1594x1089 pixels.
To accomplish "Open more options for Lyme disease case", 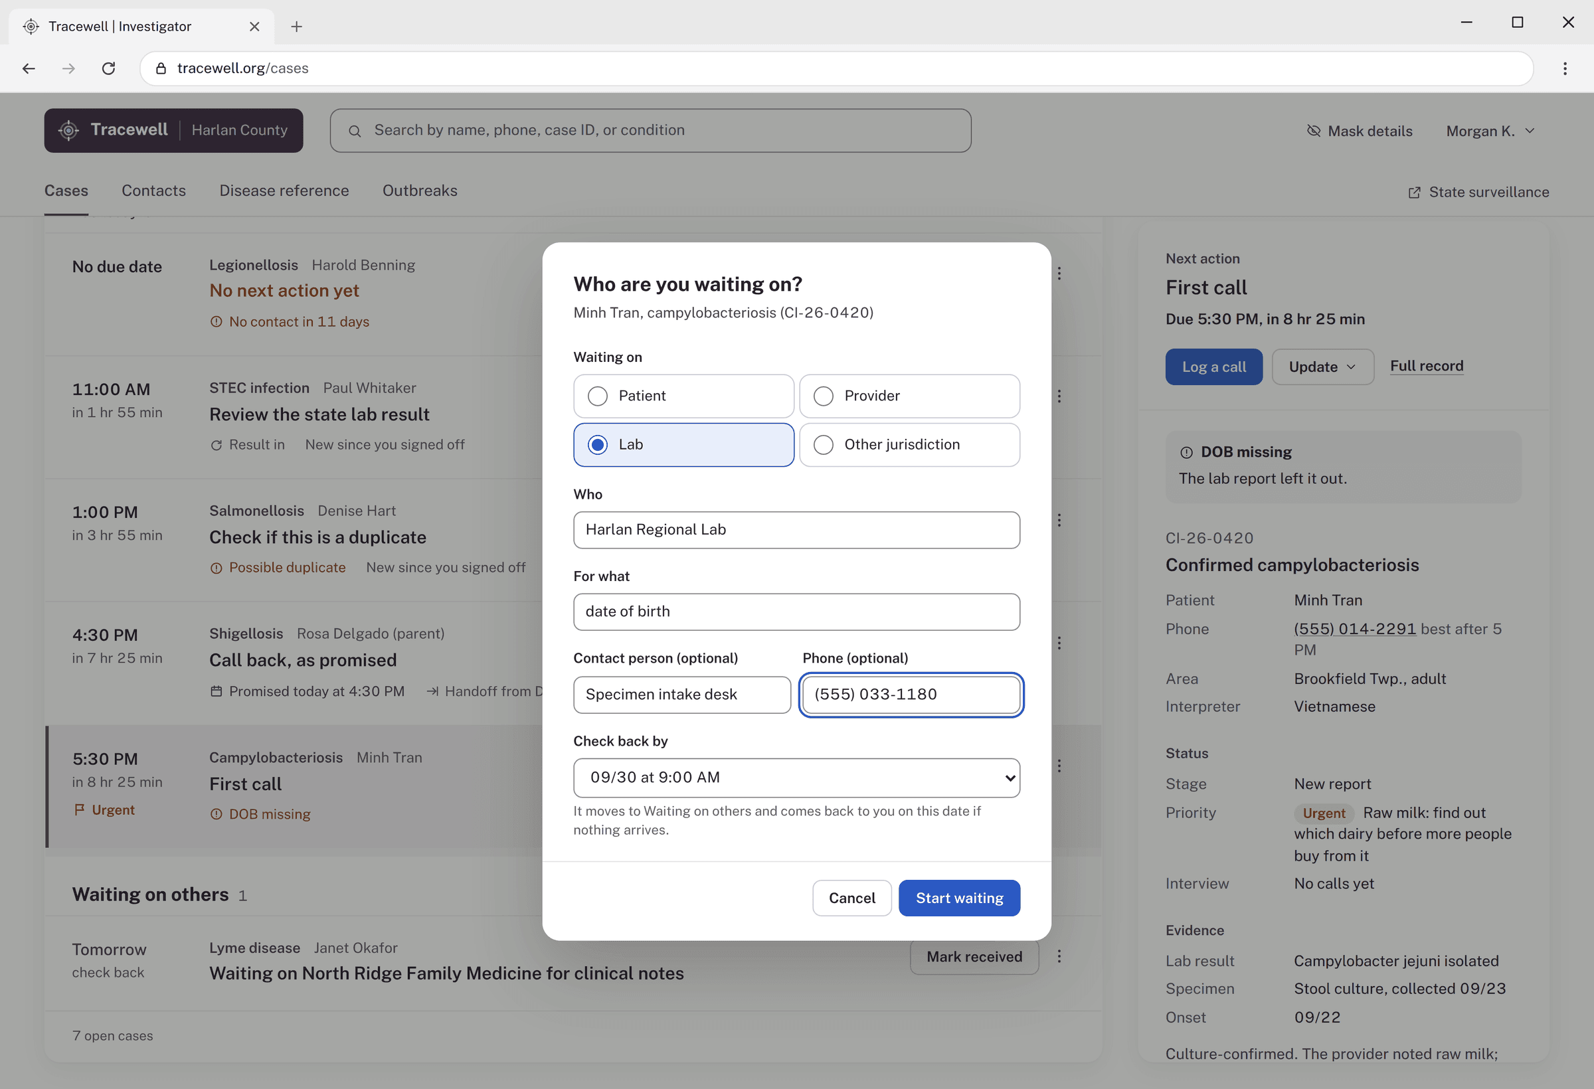I will 1059,956.
